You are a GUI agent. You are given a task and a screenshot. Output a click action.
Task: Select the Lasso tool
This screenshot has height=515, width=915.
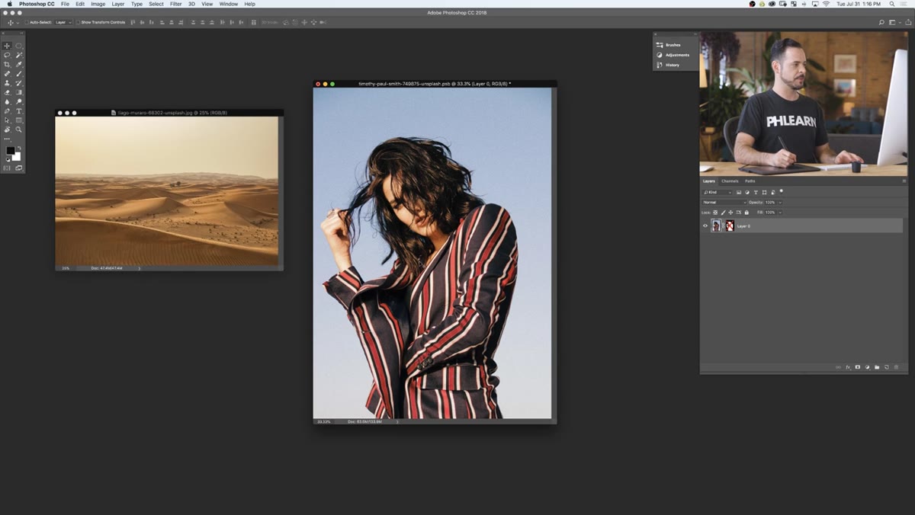tap(7, 55)
